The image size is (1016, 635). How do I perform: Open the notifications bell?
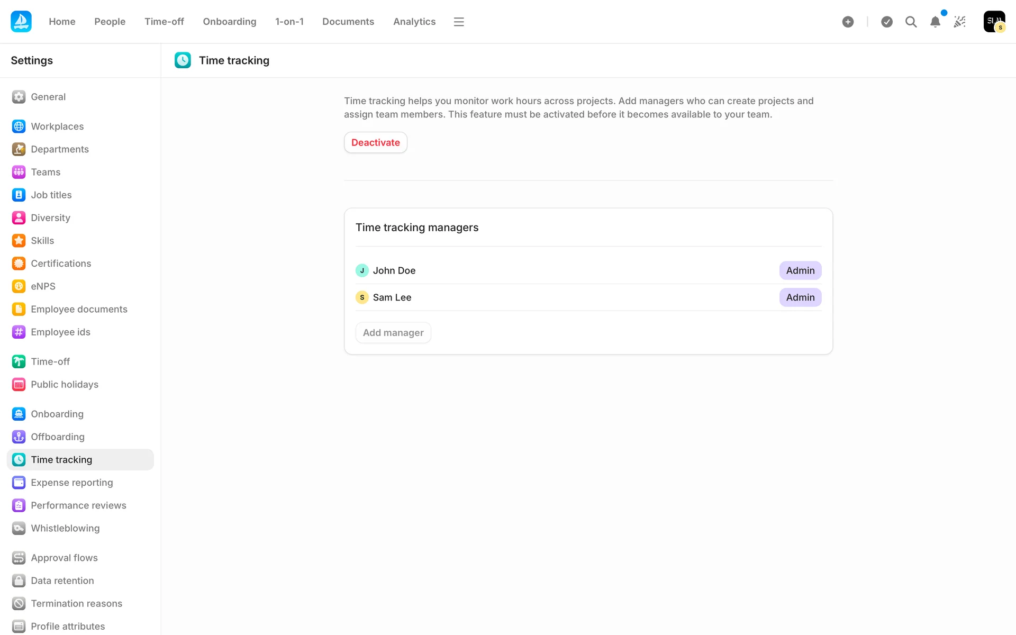click(935, 22)
